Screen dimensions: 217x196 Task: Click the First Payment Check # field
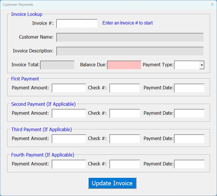125,88
